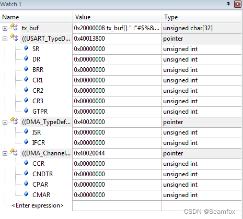243x219 pixels.
Task: Click the IFCR row value cell
Action: [x=117, y=143]
